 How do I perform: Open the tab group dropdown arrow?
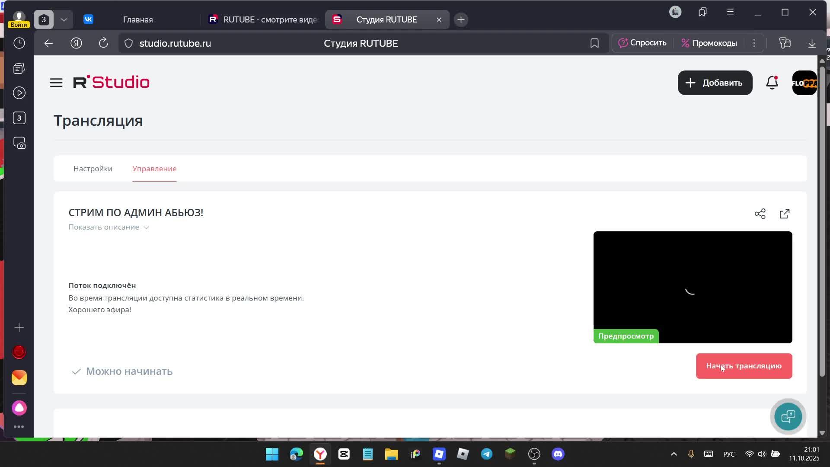tap(64, 20)
